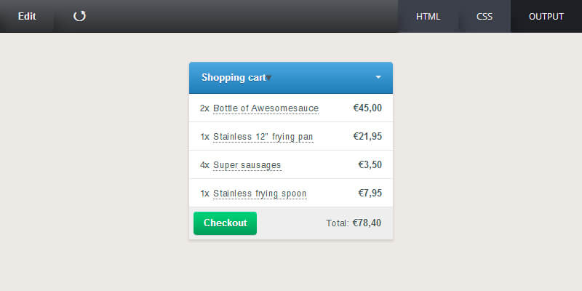
Task: Click the total amount €78,40
Action: [x=367, y=223]
